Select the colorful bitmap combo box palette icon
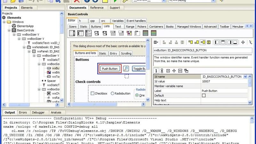The width and height of the screenshot is (256, 144). (129, 33)
